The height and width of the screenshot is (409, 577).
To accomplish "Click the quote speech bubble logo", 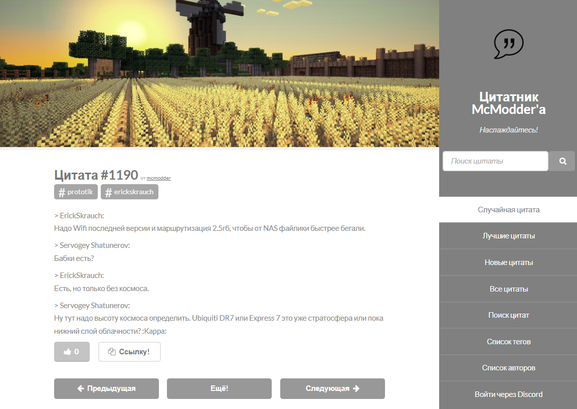I will point(508,44).
